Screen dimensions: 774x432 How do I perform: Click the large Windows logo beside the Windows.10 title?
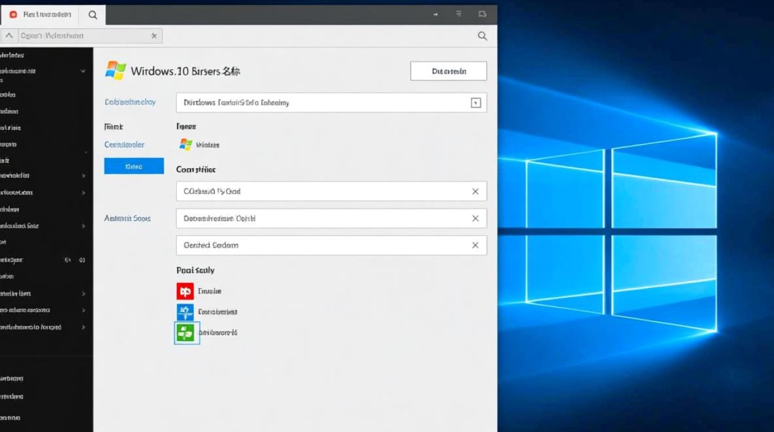[x=116, y=71]
